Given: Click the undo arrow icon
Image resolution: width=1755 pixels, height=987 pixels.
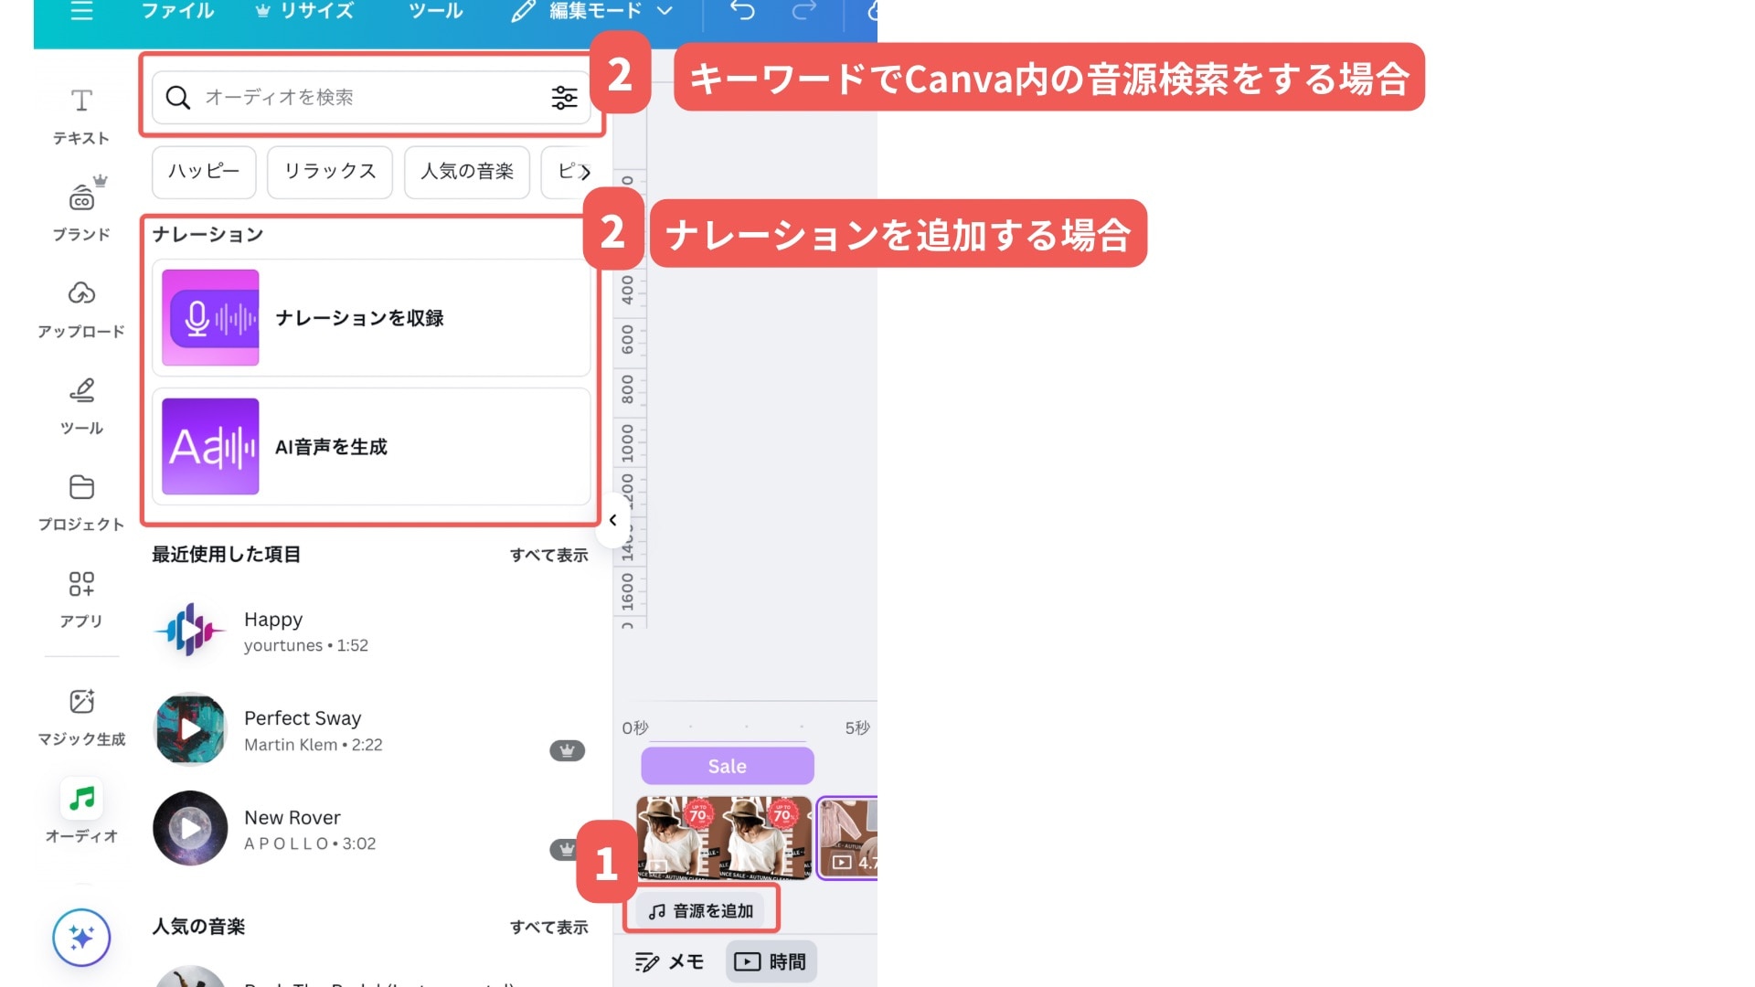Looking at the screenshot, I should (x=742, y=11).
